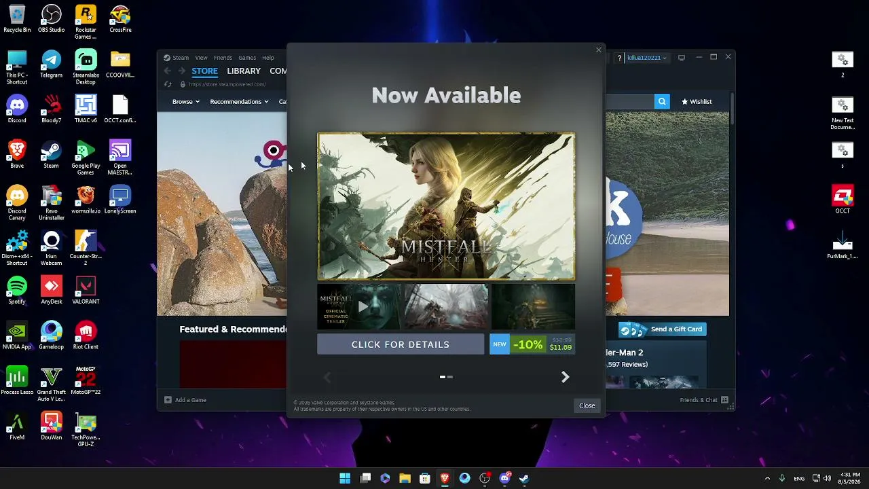
Task: Open Friends & Chat panel
Action: point(704,400)
